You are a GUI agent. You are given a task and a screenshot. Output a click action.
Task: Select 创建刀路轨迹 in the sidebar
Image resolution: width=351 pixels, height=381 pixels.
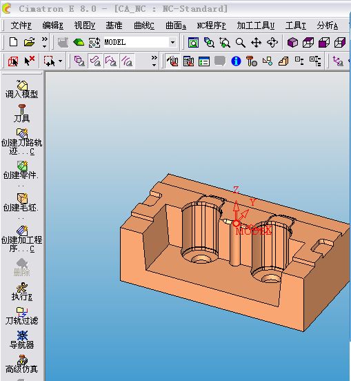[x=22, y=141]
